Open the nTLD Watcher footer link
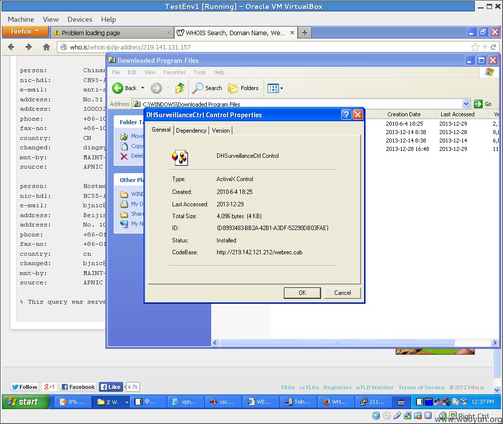Viewport: 503px width, 424px height. (x=375, y=387)
